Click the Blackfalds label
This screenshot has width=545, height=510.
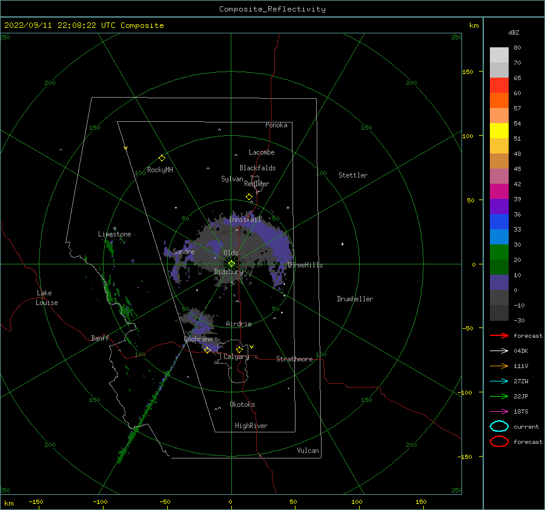coord(257,168)
